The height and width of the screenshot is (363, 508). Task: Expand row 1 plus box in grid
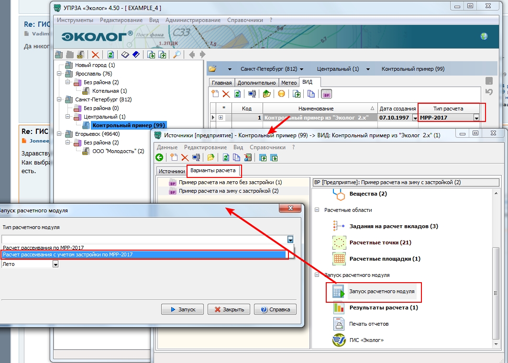click(x=221, y=118)
